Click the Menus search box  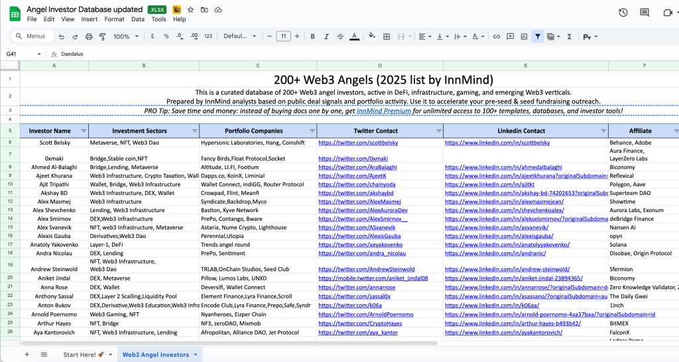coord(32,36)
